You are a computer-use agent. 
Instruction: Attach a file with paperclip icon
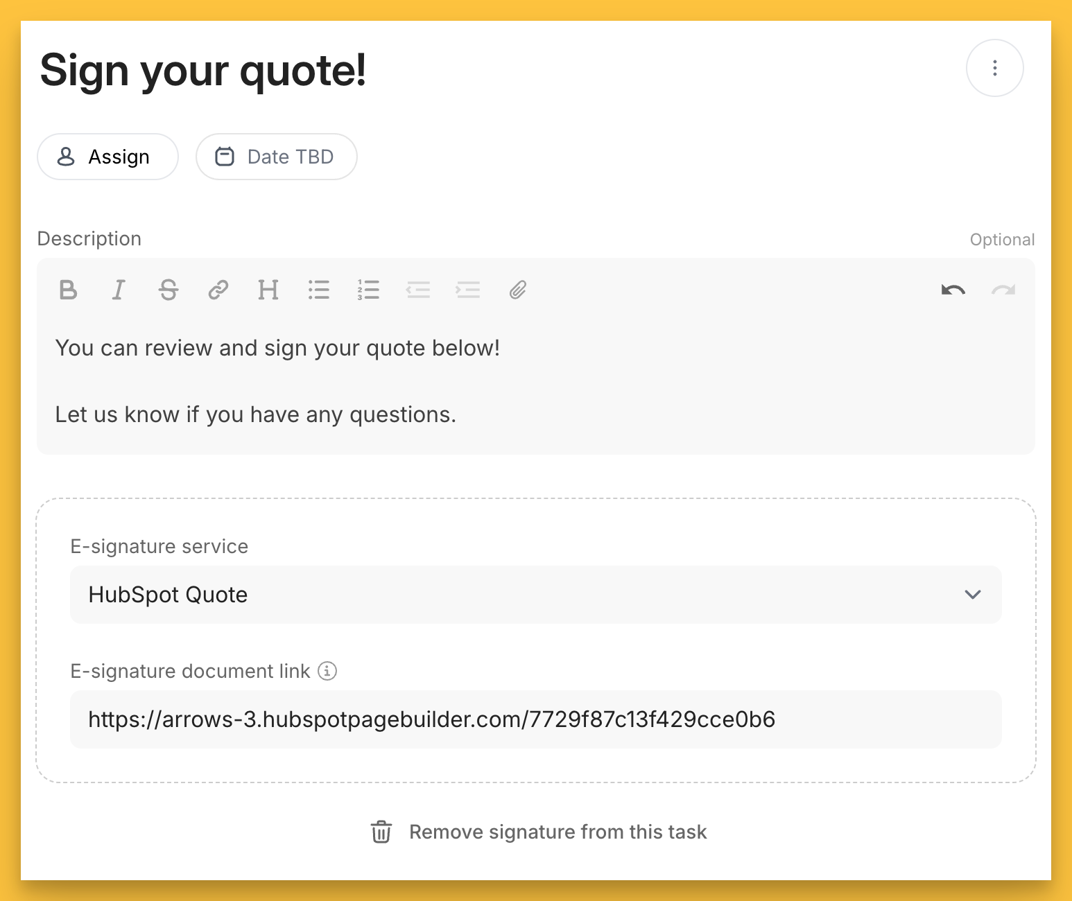point(518,290)
